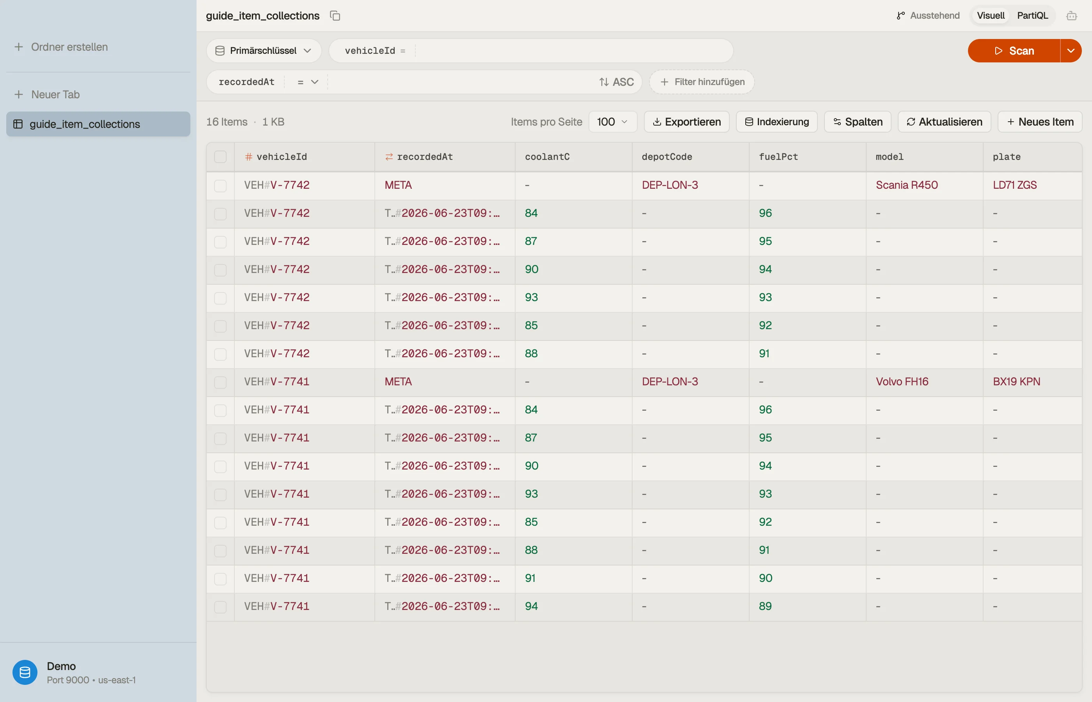This screenshot has height=702, width=1092.
Task: Expand the Scan button options arrow
Action: coord(1071,51)
